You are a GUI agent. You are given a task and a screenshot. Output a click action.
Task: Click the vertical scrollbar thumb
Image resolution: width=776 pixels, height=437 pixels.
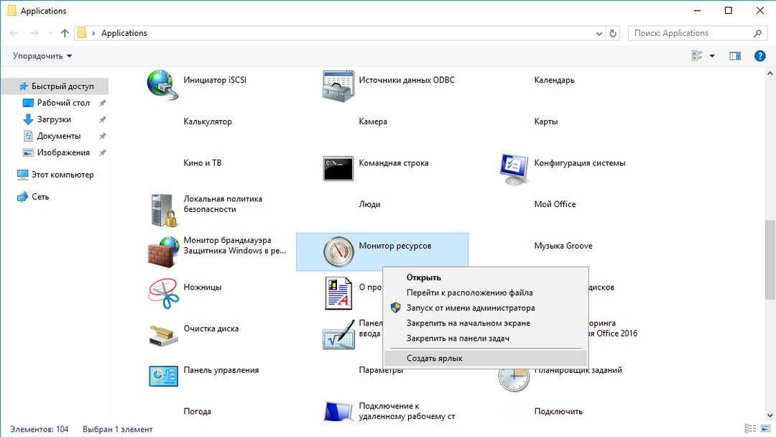[770, 260]
